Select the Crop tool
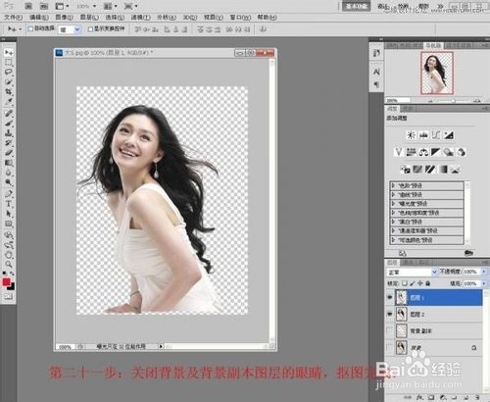This screenshot has height=402, width=490. (x=9, y=92)
